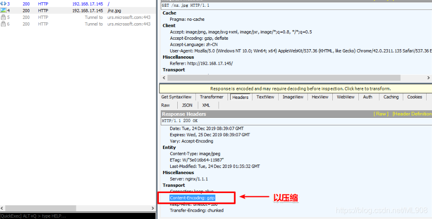This screenshot has height=219, width=432.
Task: Select session 6 tunnel to urs.microsoft.com
Action: [78, 24]
